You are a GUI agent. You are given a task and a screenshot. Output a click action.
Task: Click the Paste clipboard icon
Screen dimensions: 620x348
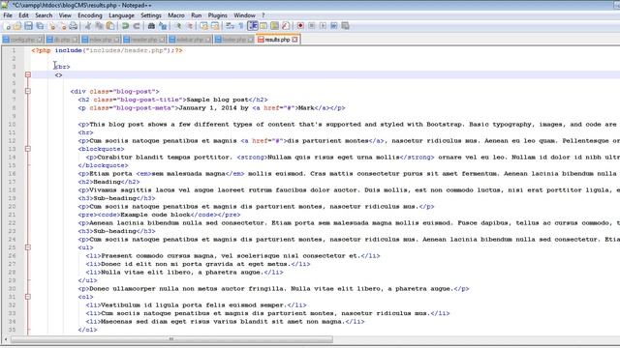(x=110, y=26)
